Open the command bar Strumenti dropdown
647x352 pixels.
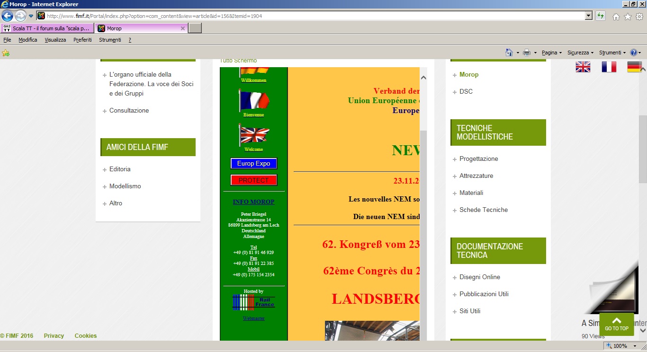point(612,53)
